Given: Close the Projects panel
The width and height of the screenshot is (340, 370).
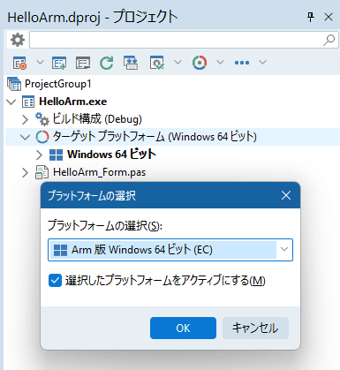Looking at the screenshot, I should pos(329,17).
